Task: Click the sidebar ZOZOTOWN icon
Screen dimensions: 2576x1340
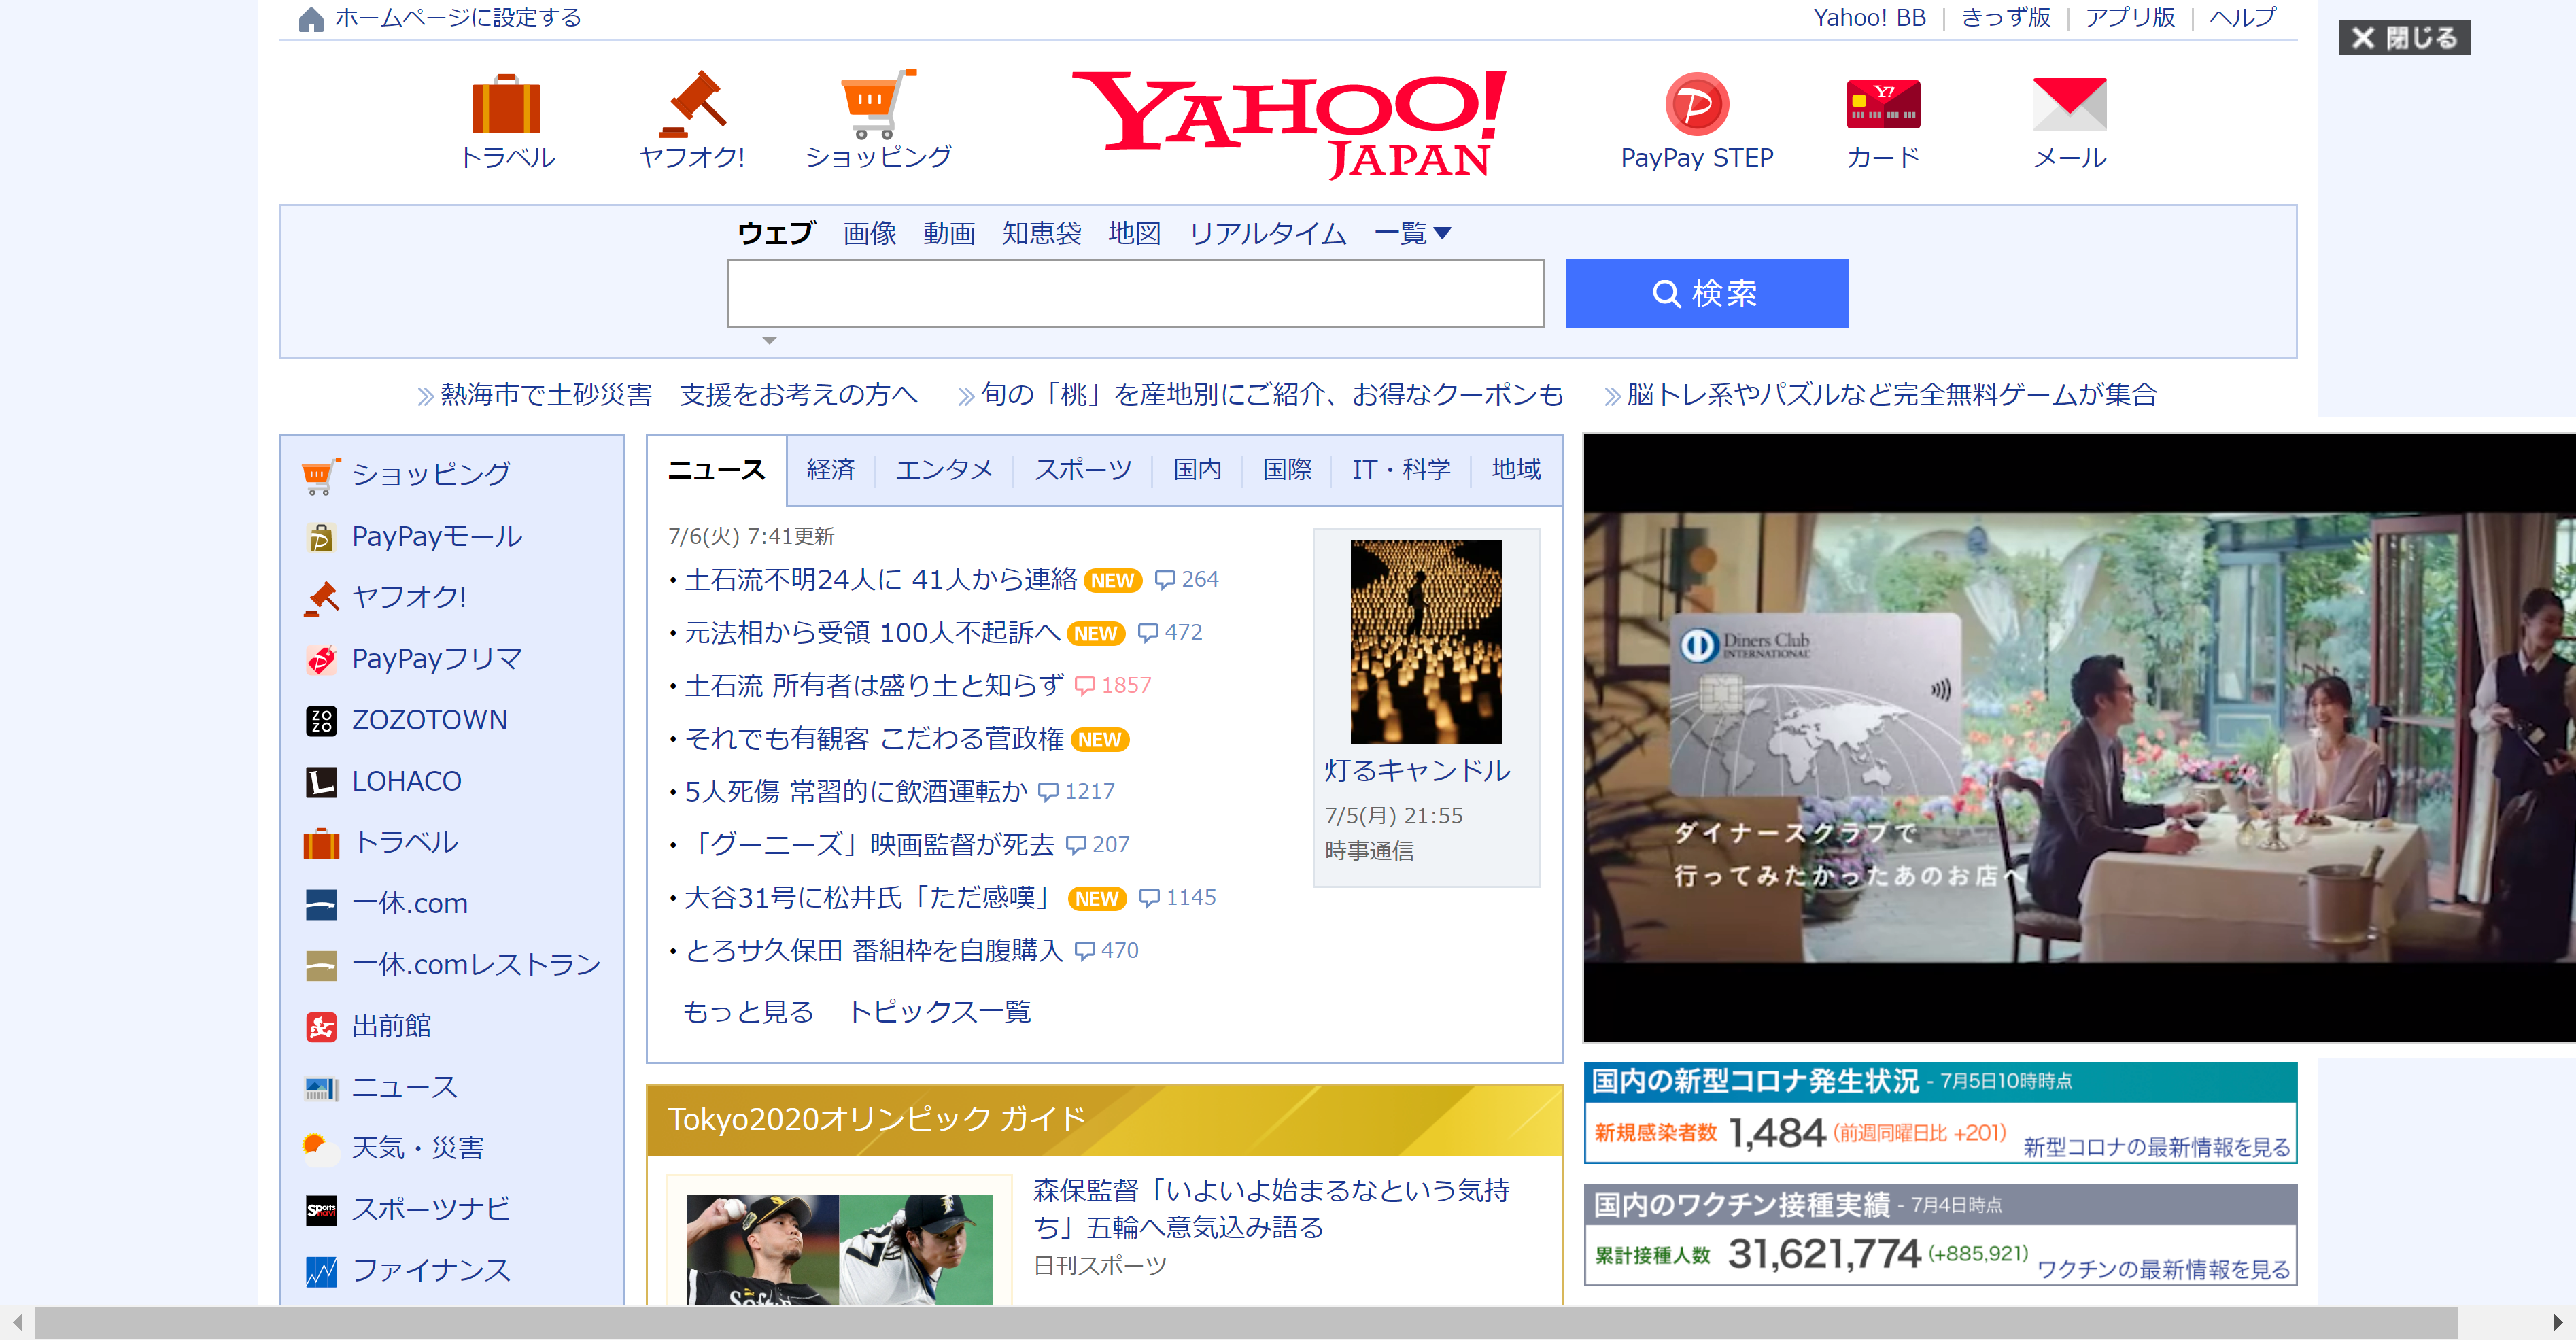Action: (x=320, y=720)
